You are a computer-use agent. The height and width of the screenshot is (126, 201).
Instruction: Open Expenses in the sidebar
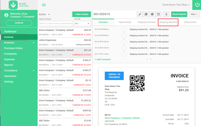[x=9, y=59]
